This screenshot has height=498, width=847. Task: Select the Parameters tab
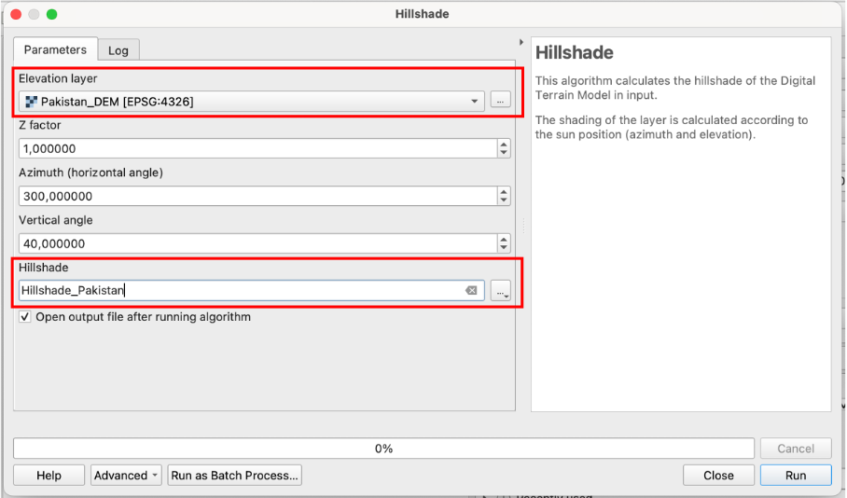[55, 49]
